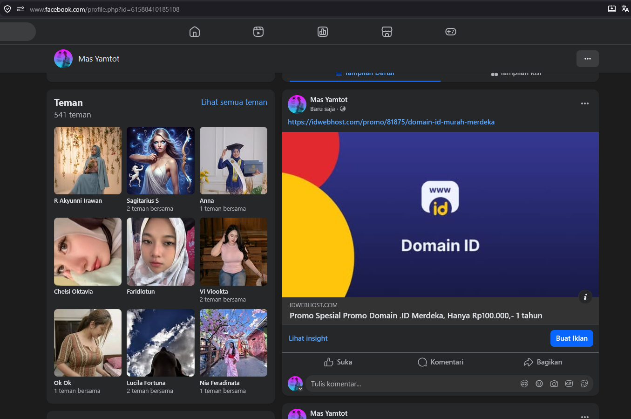Click the Buat Iklan button
Image resolution: width=631 pixels, height=419 pixels.
(572, 338)
